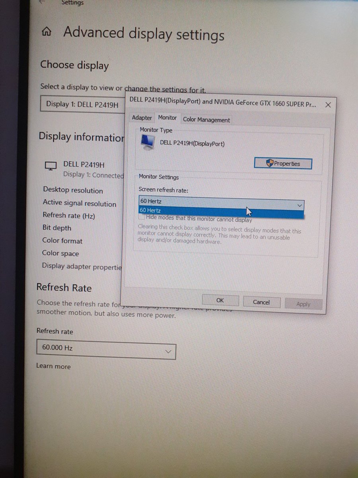Click the Properties button with shield

click(283, 163)
